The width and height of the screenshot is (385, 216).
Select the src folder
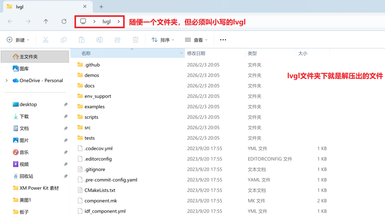coord(88,127)
